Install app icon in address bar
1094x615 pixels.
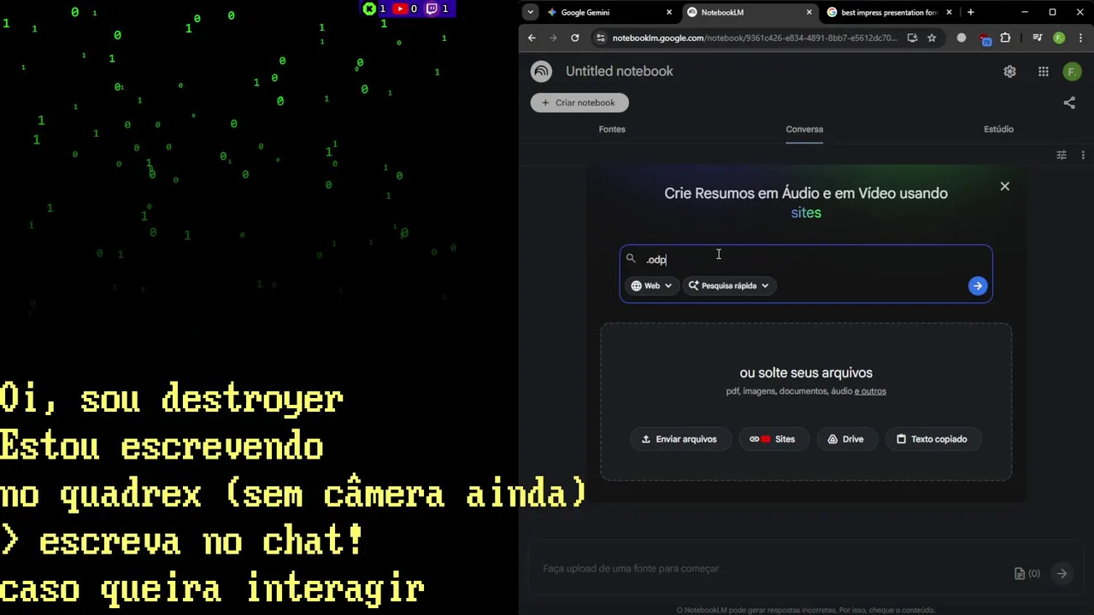click(912, 38)
